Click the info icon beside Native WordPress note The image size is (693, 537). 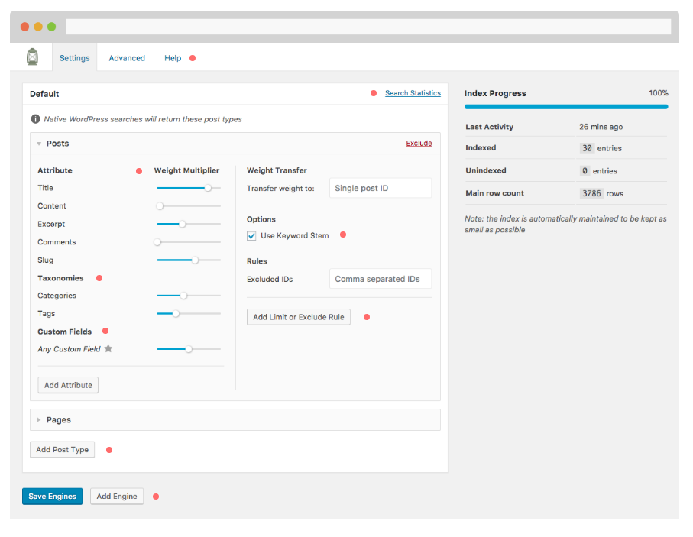pyautogui.click(x=35, y=119)
